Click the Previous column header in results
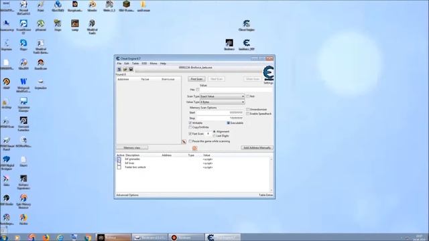Viewport: 429px width, 241px height. 168,79
